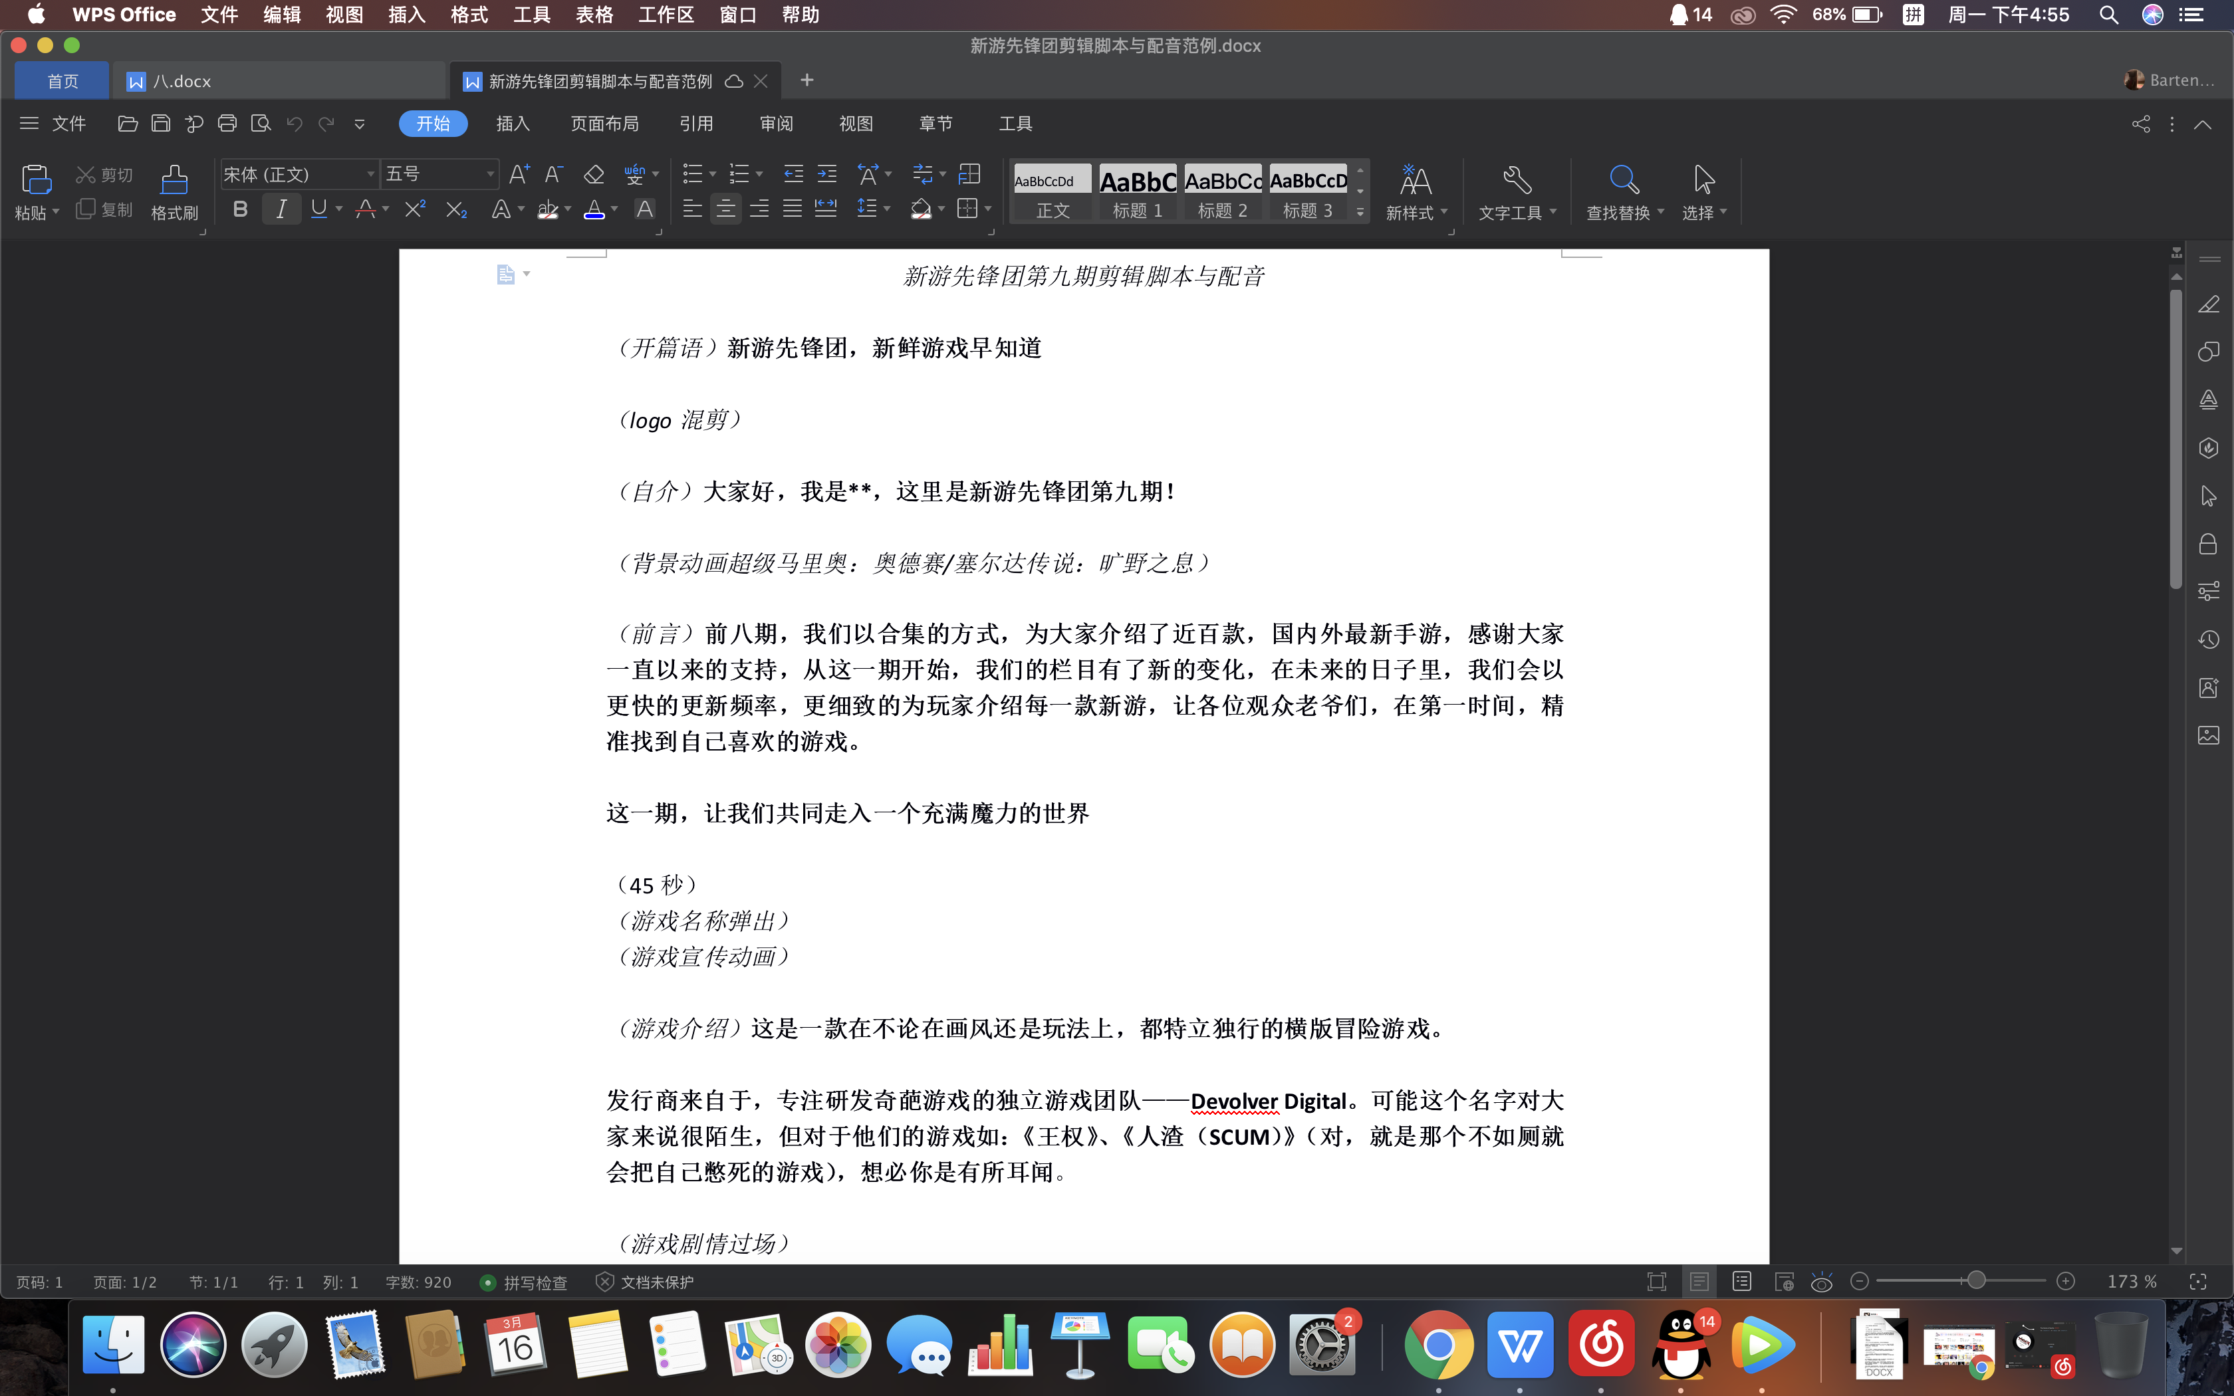Switch to the 页面布局 ribbon tab
The image size is (2234, 1396).
pos(604,124)
